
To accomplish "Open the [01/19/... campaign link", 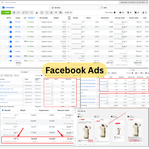I will tap(18, 37).
